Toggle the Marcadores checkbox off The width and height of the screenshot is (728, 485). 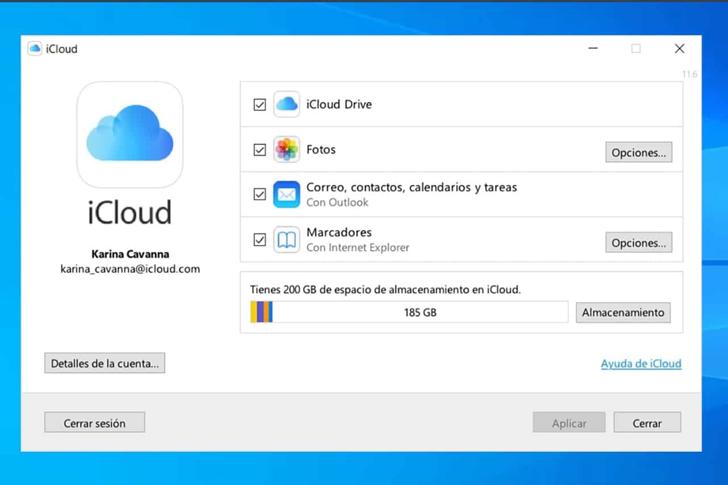(x=259, y=239)
